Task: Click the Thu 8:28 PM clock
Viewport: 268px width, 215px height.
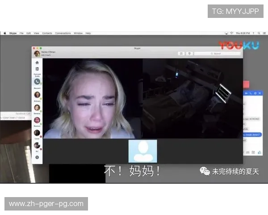Action: (x=243, y=33)
